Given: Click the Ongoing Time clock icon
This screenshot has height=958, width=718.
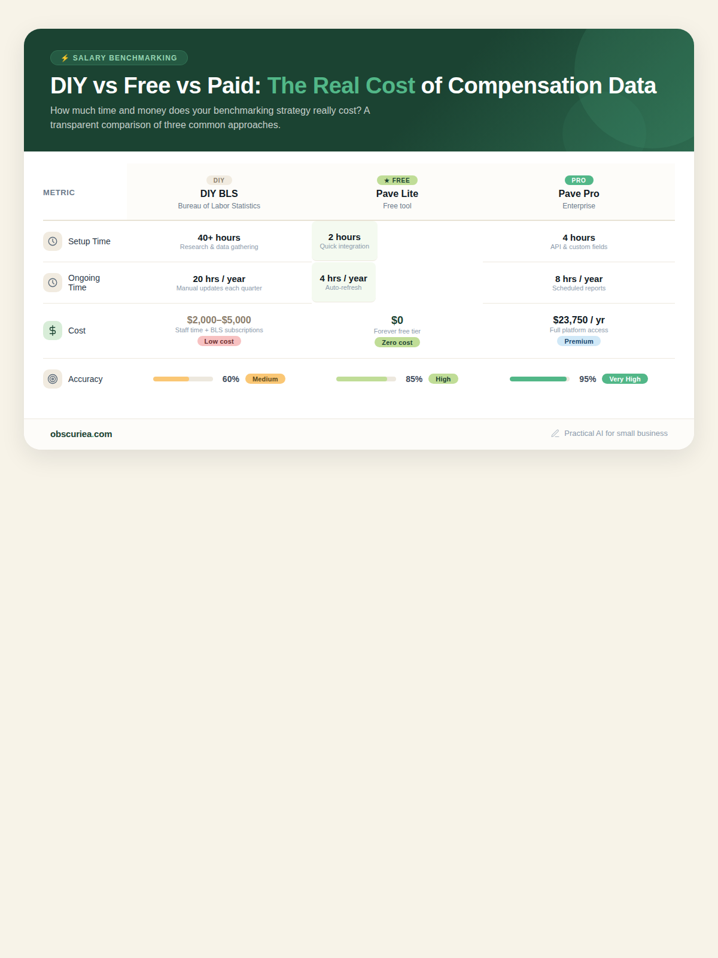Looking at the screenshot, I should click(x=53, y=283).
